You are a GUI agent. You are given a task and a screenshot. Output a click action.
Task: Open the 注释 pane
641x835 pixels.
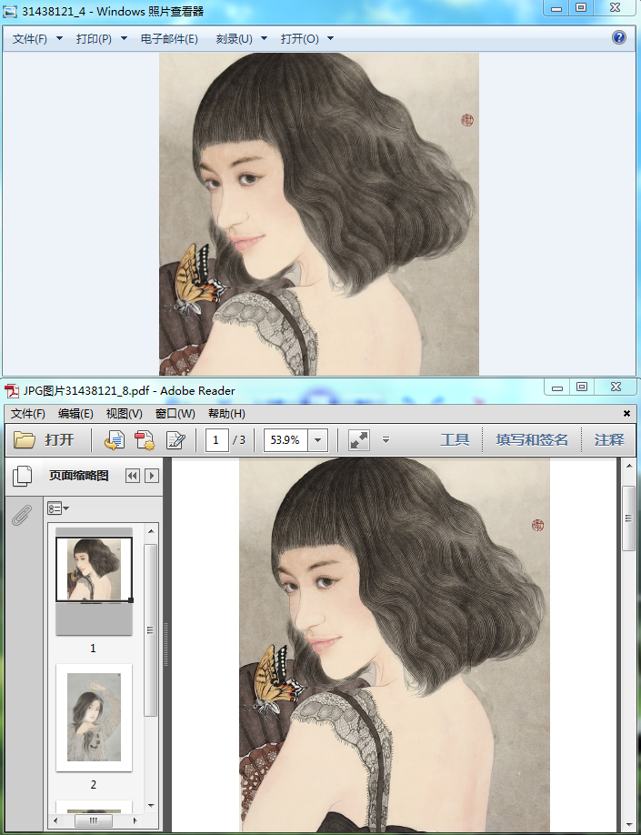pos(609,440)
